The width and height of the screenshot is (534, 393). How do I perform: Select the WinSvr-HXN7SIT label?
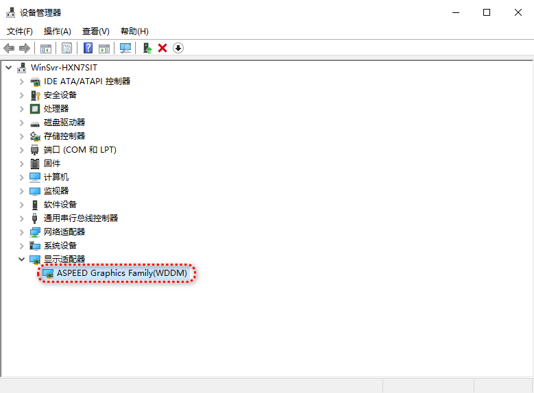64,67
